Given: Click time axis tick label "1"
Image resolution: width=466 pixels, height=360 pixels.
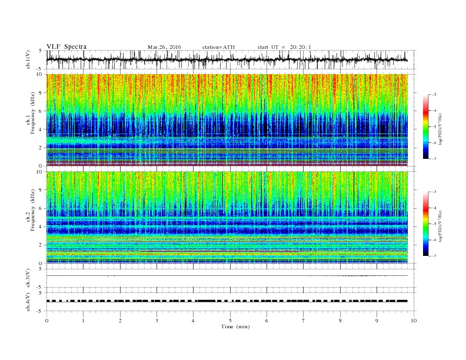Looking at the screenshot, I should 83,321.
